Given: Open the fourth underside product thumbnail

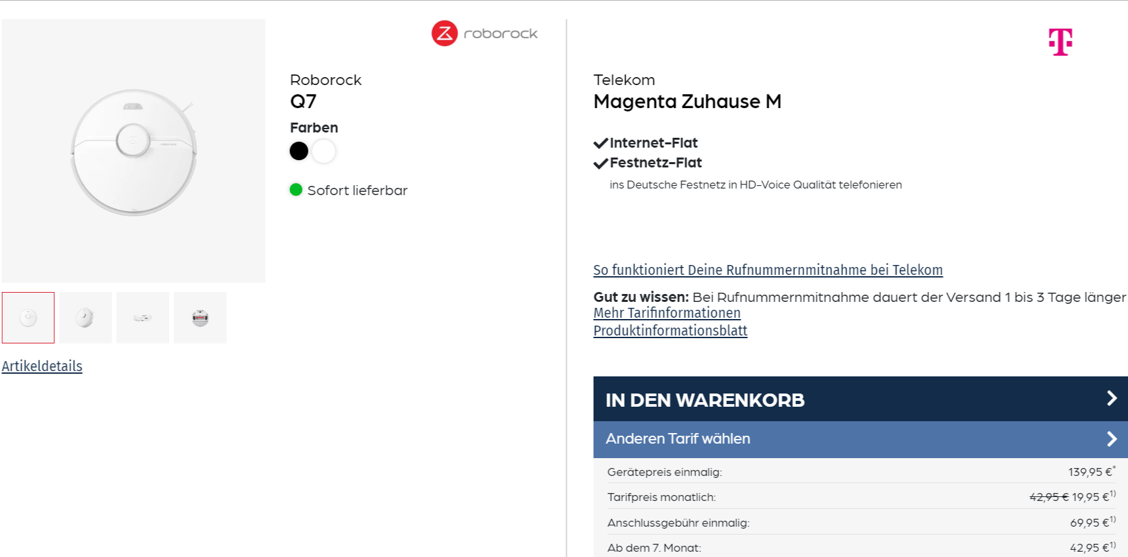Looking at the screenshot, I should pyautogui.click(x=200, y=318).
